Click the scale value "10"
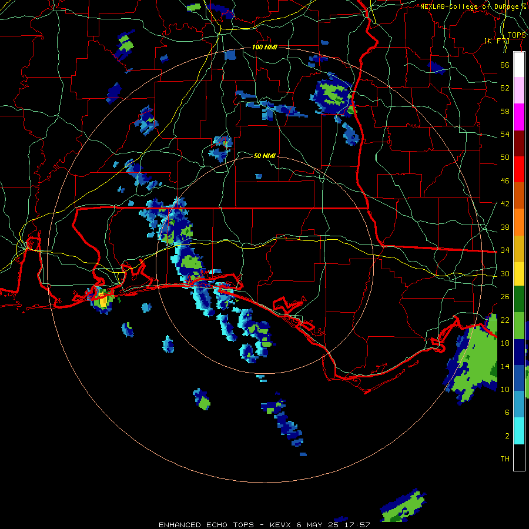The width and height of the screenshot is (529, 529). click(x=505, y=389)
